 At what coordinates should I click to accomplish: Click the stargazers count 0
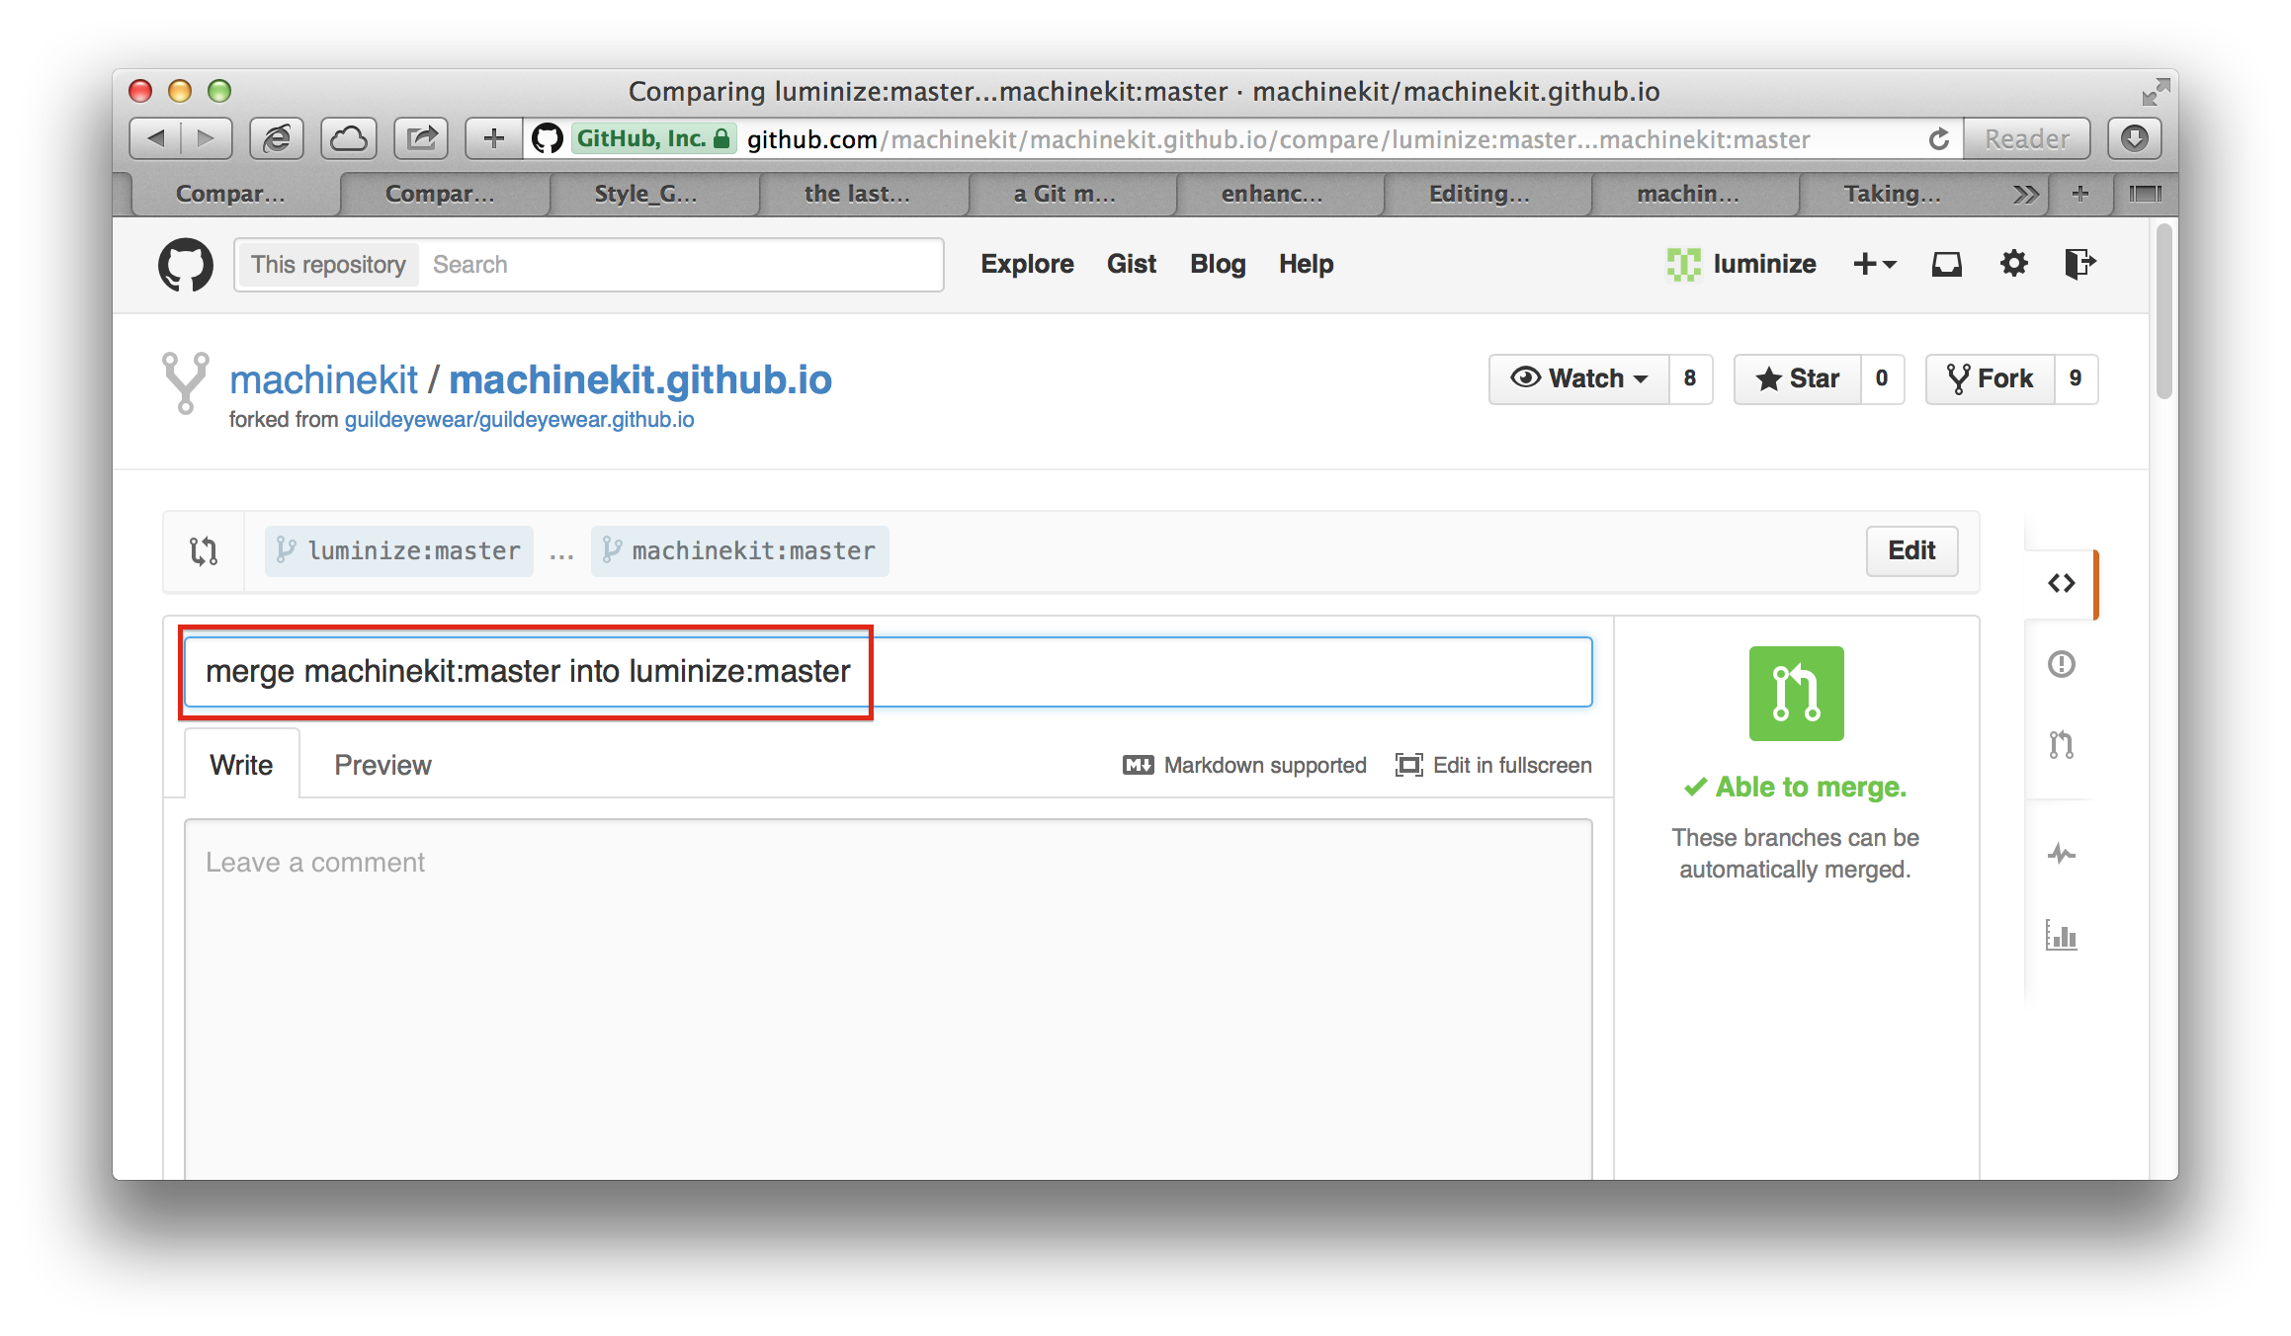(1882, 378)
